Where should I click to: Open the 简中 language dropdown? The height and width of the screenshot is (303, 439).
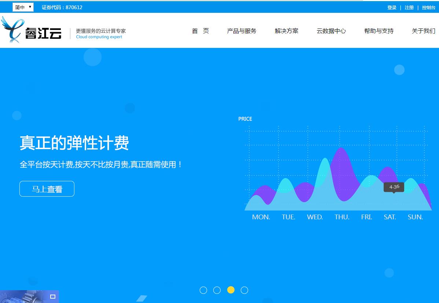(x=23, y=7)
